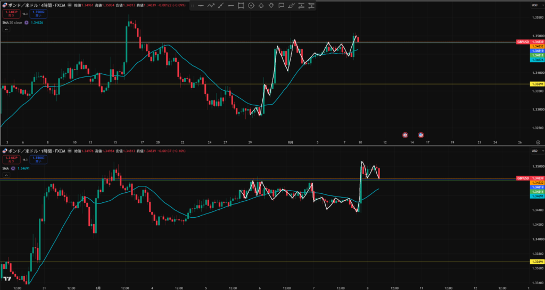Click the change -0.00122 (-0.09%) in top header
This screenshot has width=545, height=290.
pyautogui.click(x=171, y=5)
